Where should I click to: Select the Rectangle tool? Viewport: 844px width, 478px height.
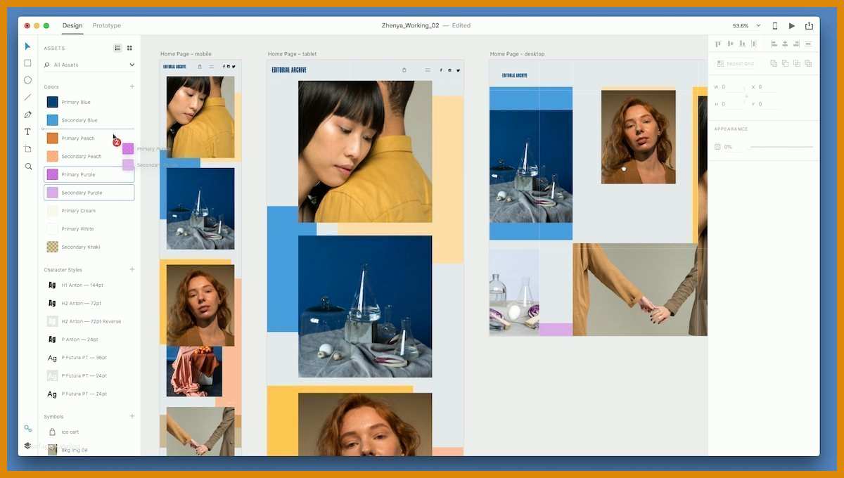tap(28, 63)
